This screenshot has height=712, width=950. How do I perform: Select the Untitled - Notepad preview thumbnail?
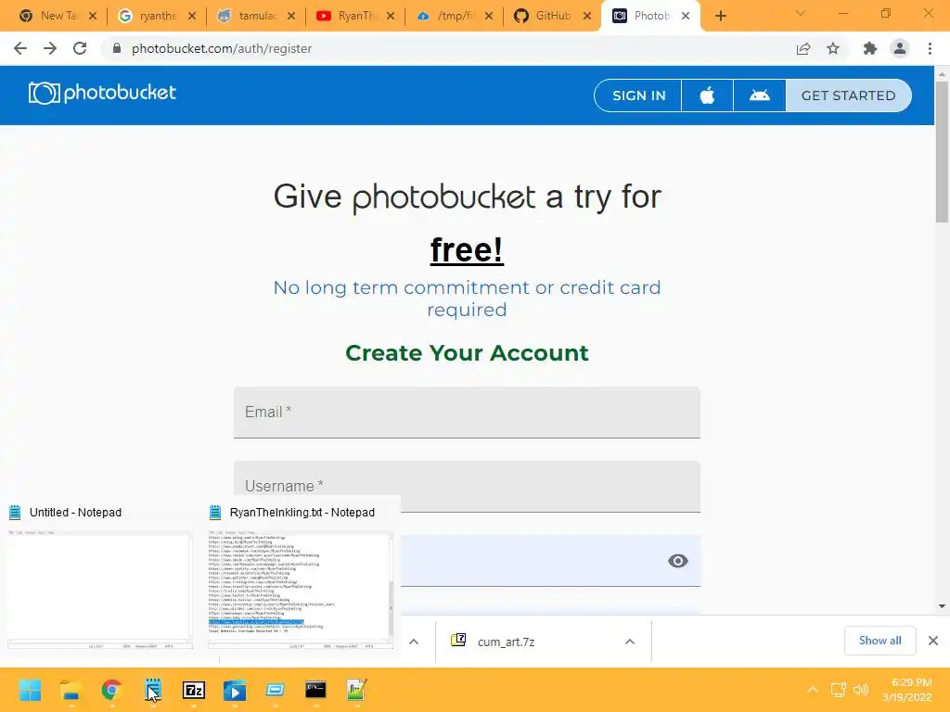point(99,589)
